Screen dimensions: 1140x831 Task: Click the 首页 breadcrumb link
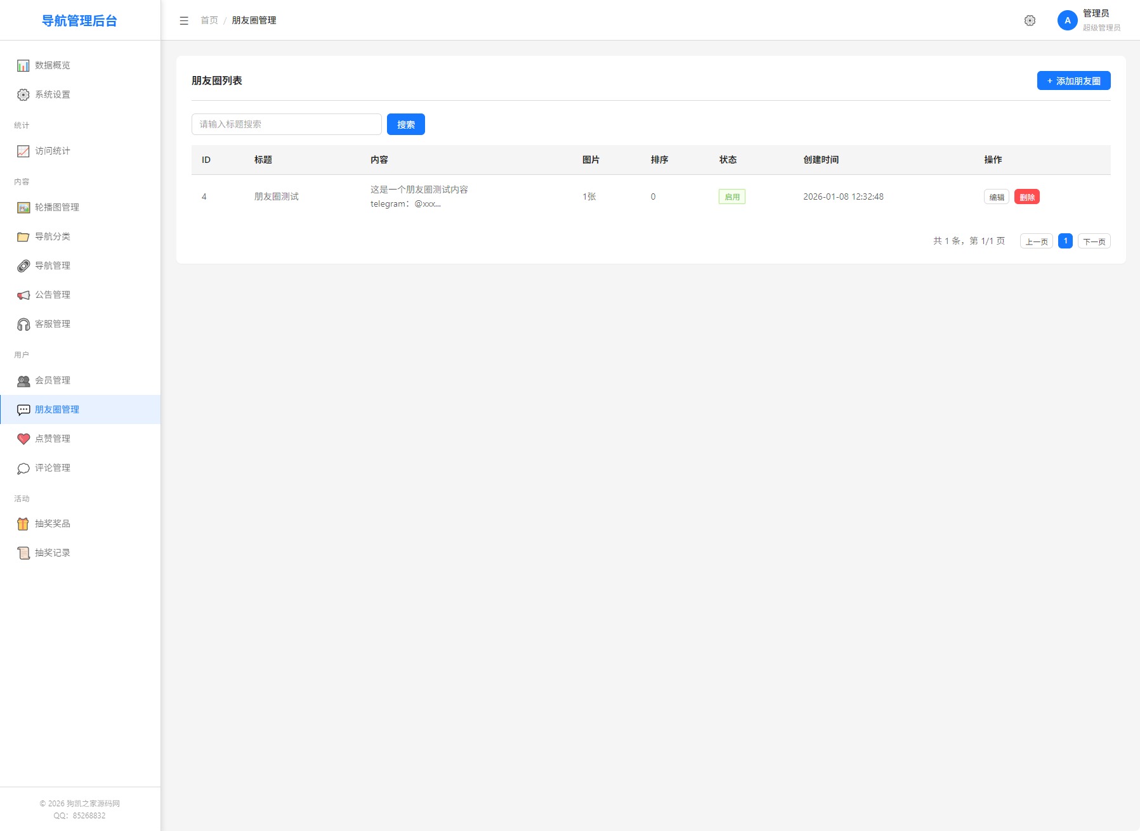[x=209, y=20]
